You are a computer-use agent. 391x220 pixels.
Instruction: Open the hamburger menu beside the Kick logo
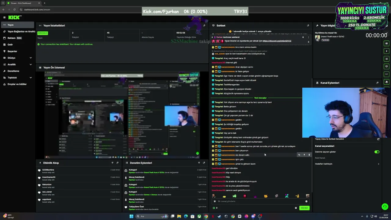coord(5,17)
